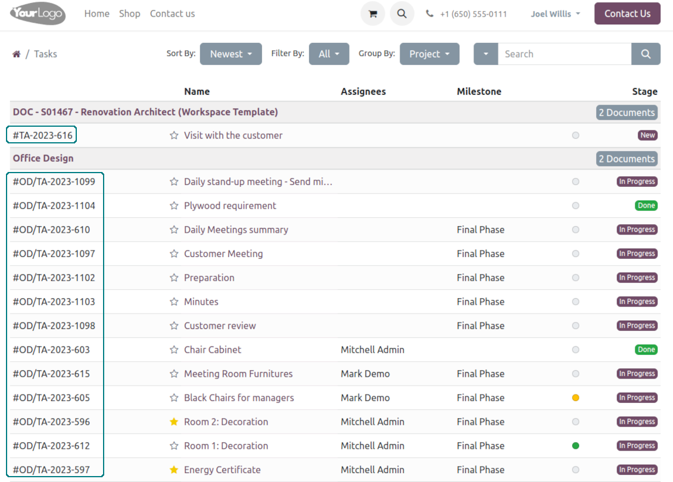Expand the Group By Project dropdown
Image resolution: width=673 pixels, height=482 pixels.
(x=429, y=54)
